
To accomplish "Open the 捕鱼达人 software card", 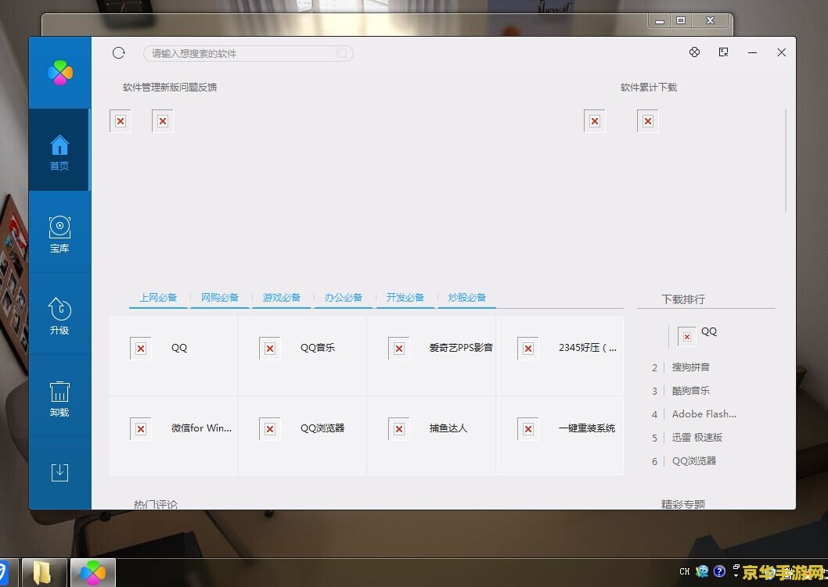I will [x=431, y=436].
